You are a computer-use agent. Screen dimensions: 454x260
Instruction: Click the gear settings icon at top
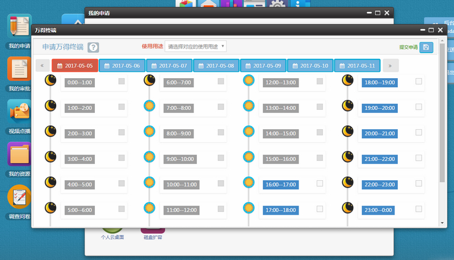277,4
